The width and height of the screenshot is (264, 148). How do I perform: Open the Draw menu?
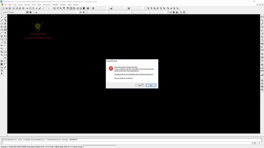tap(39, 5)
